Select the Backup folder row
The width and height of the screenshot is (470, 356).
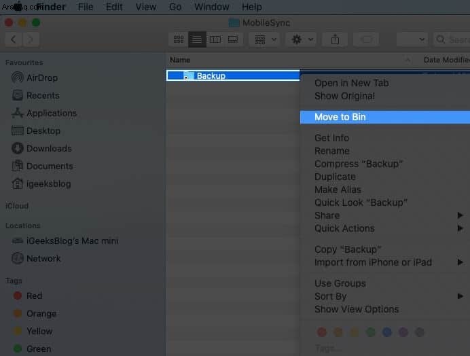233,75
